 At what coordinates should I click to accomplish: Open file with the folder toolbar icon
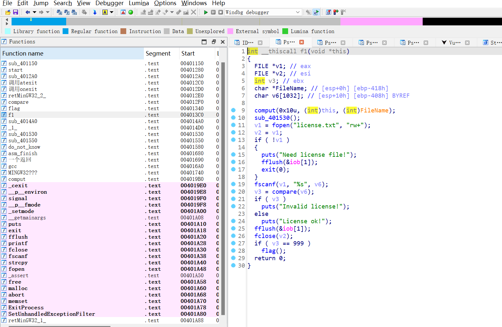8,12
